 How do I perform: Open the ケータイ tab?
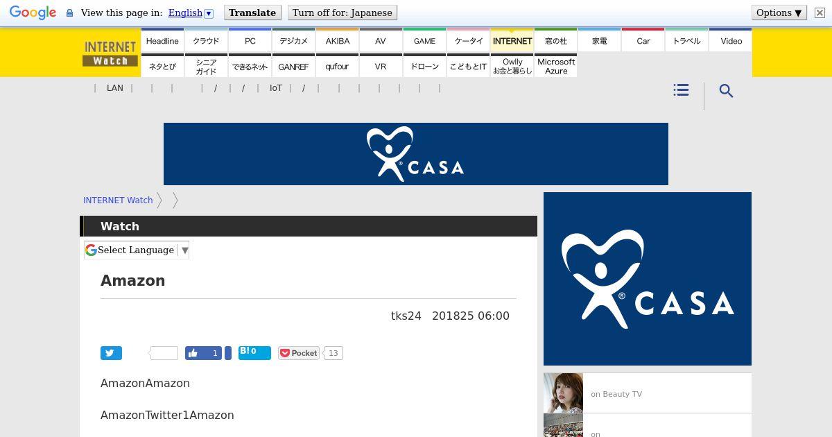tap(468, 40)
